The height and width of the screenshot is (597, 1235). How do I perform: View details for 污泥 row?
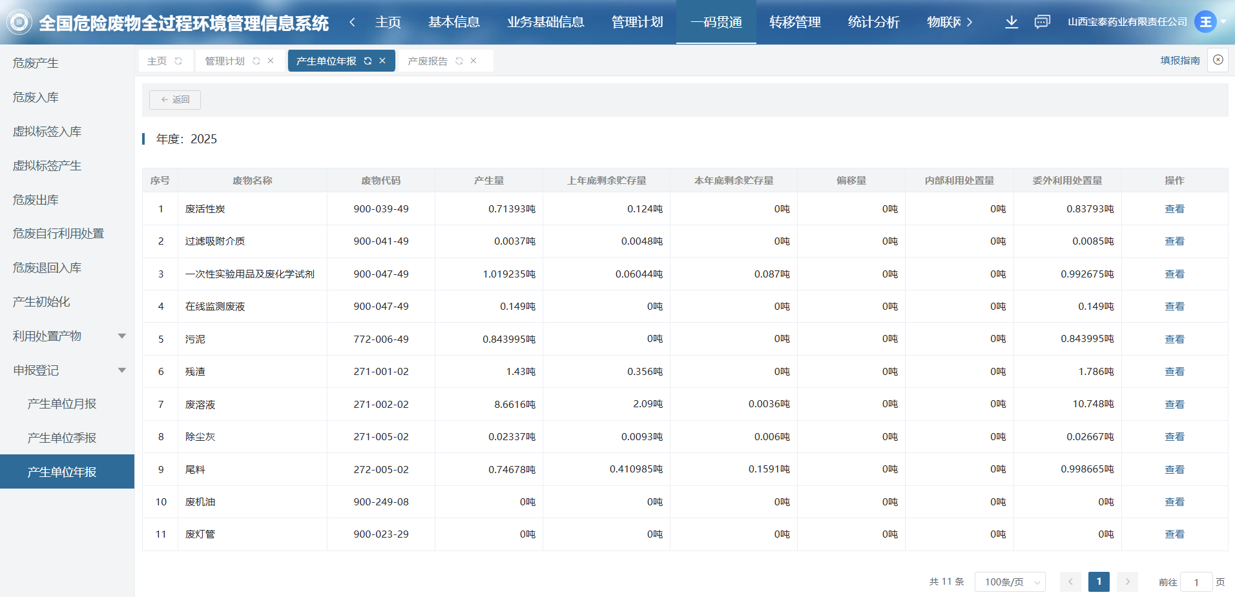(1174, 339)
